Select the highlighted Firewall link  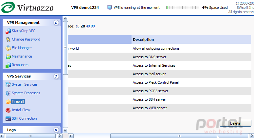click(18, 101)
